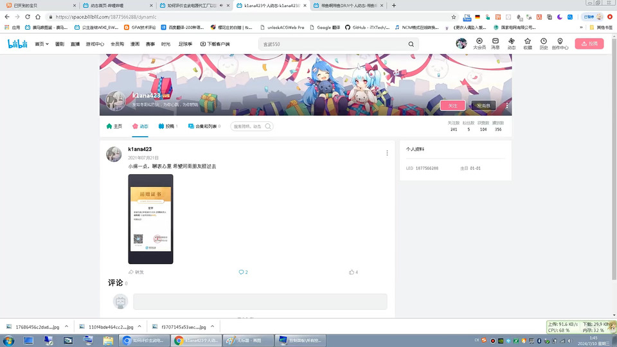The image size is (617, 347).
Task: Switch to the 无标题 - 画图 Paint window
Action: tap(248, 341)
